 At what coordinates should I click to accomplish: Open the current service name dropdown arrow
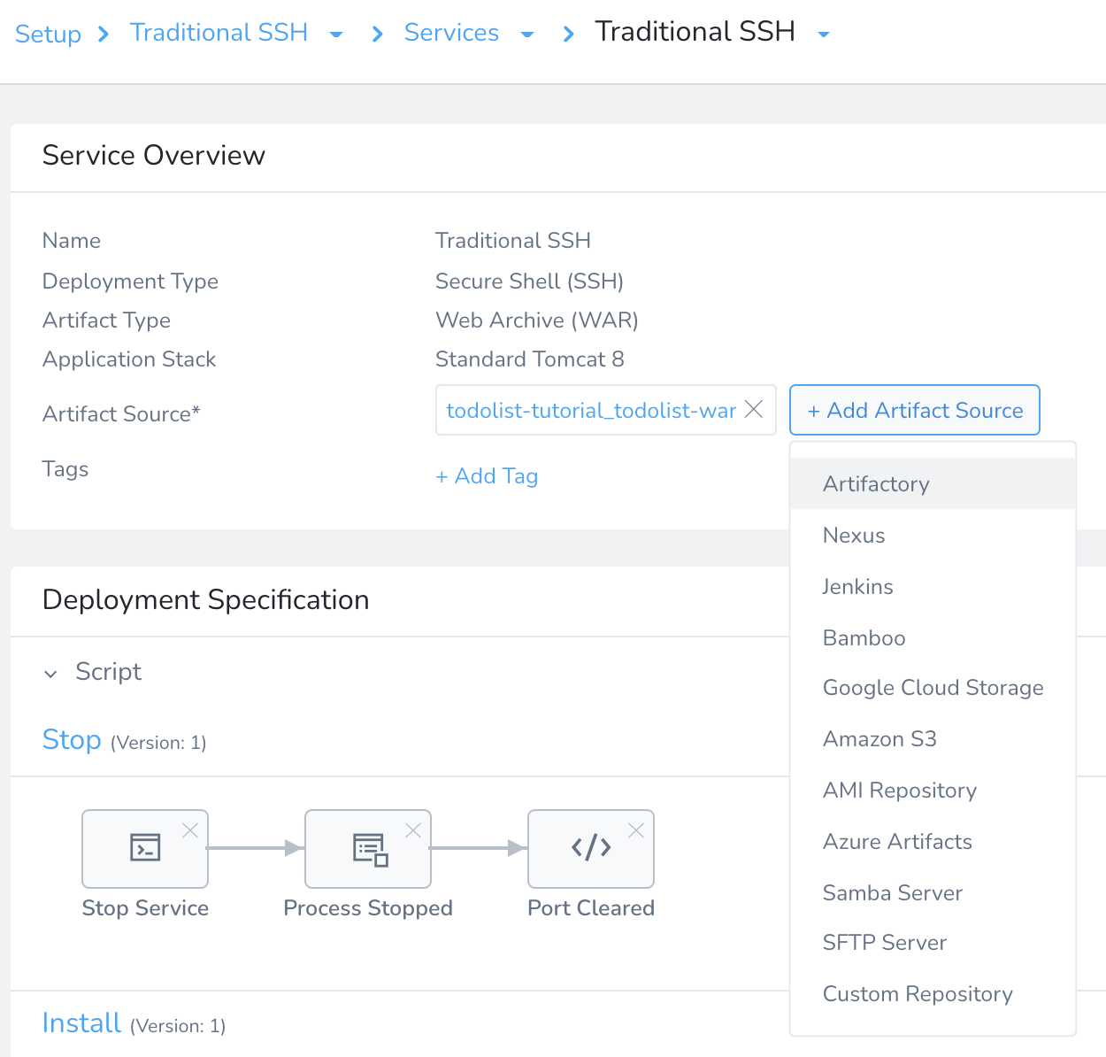point(824,35)
